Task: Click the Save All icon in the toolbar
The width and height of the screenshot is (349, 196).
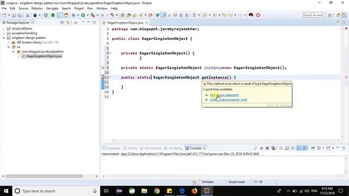Action: pos(20,15)
